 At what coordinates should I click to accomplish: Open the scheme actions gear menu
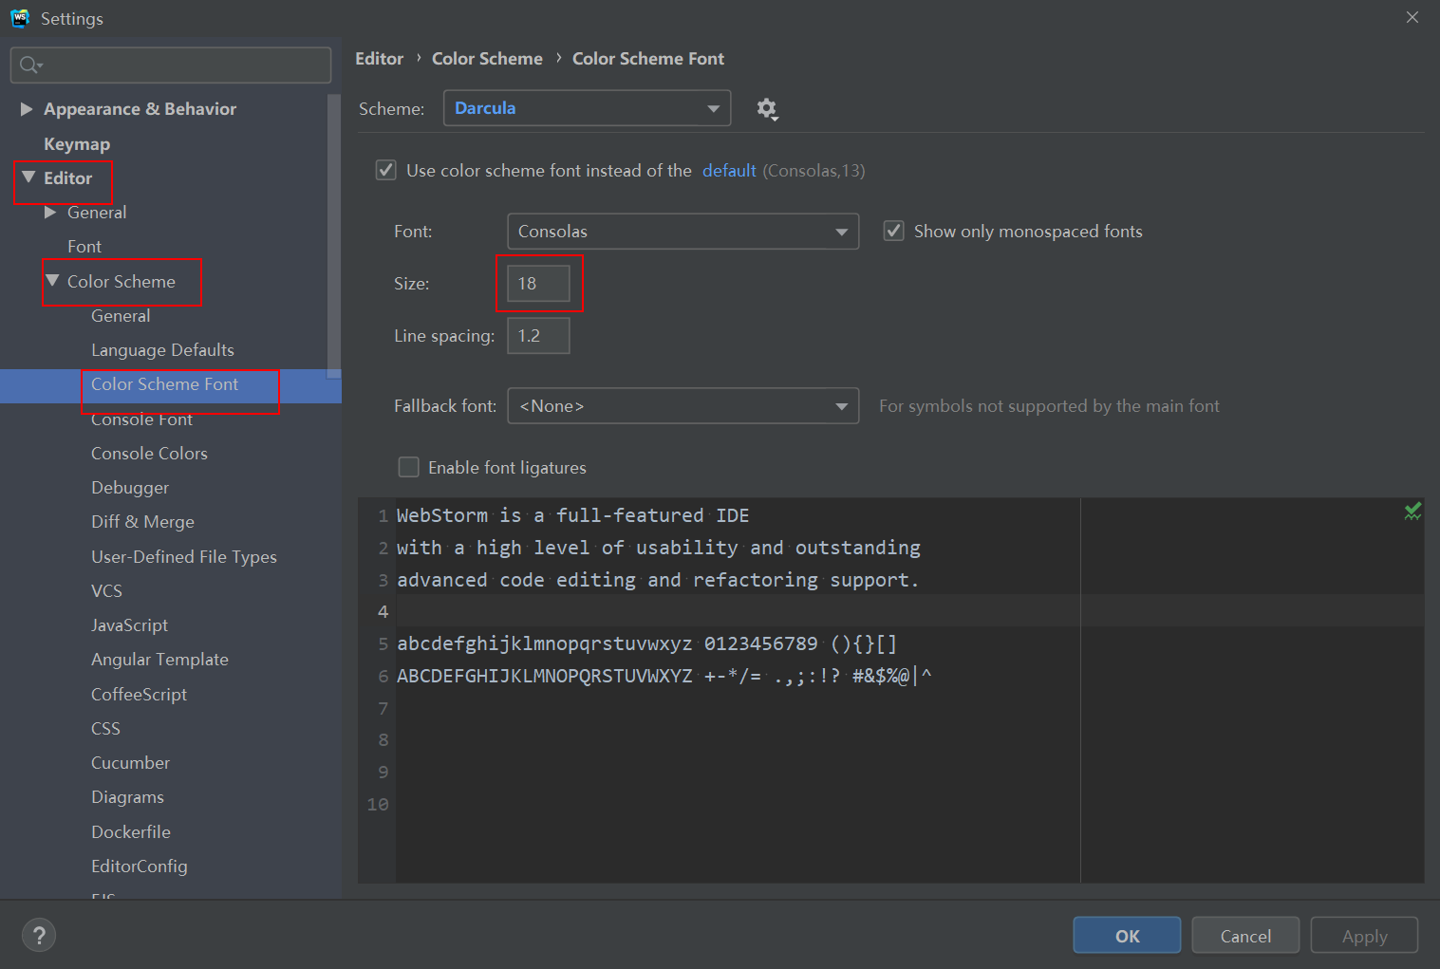pyautogui.click(x=767, y=109)
